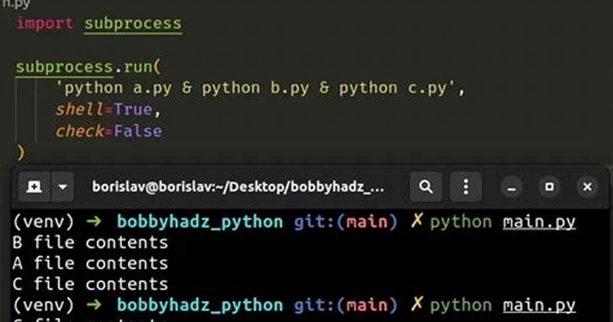Viewport: 613px width, 322px height.
Task: Click 'B file contents' terminal output
Action: (90, 243)
